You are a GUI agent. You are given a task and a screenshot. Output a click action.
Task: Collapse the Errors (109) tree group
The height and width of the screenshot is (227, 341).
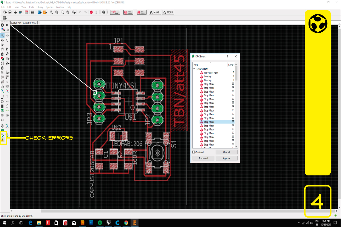point(194,69)
